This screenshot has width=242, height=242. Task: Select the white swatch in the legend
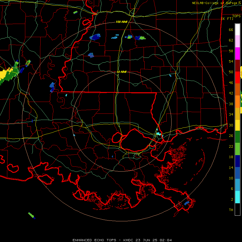tap(237, 30)
